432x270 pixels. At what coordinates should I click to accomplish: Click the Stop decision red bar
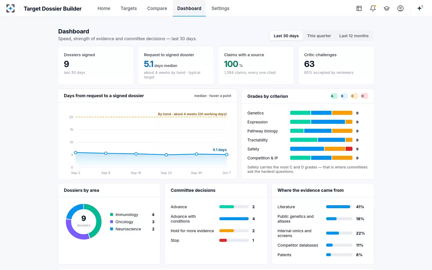click(223, 240)
